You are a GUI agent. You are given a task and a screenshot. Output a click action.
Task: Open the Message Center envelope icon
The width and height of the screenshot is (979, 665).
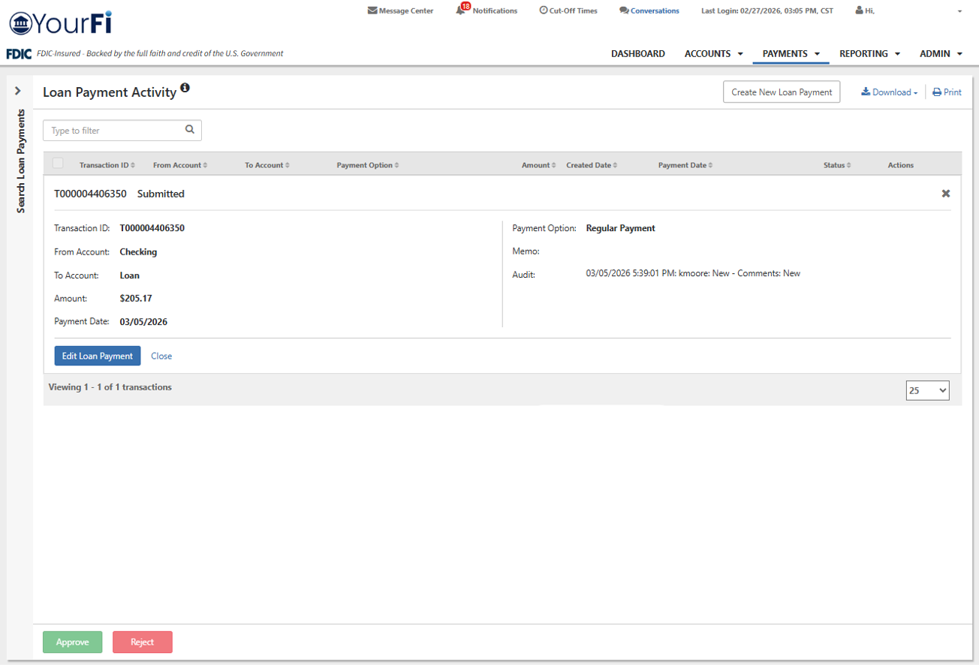point(372,11)
